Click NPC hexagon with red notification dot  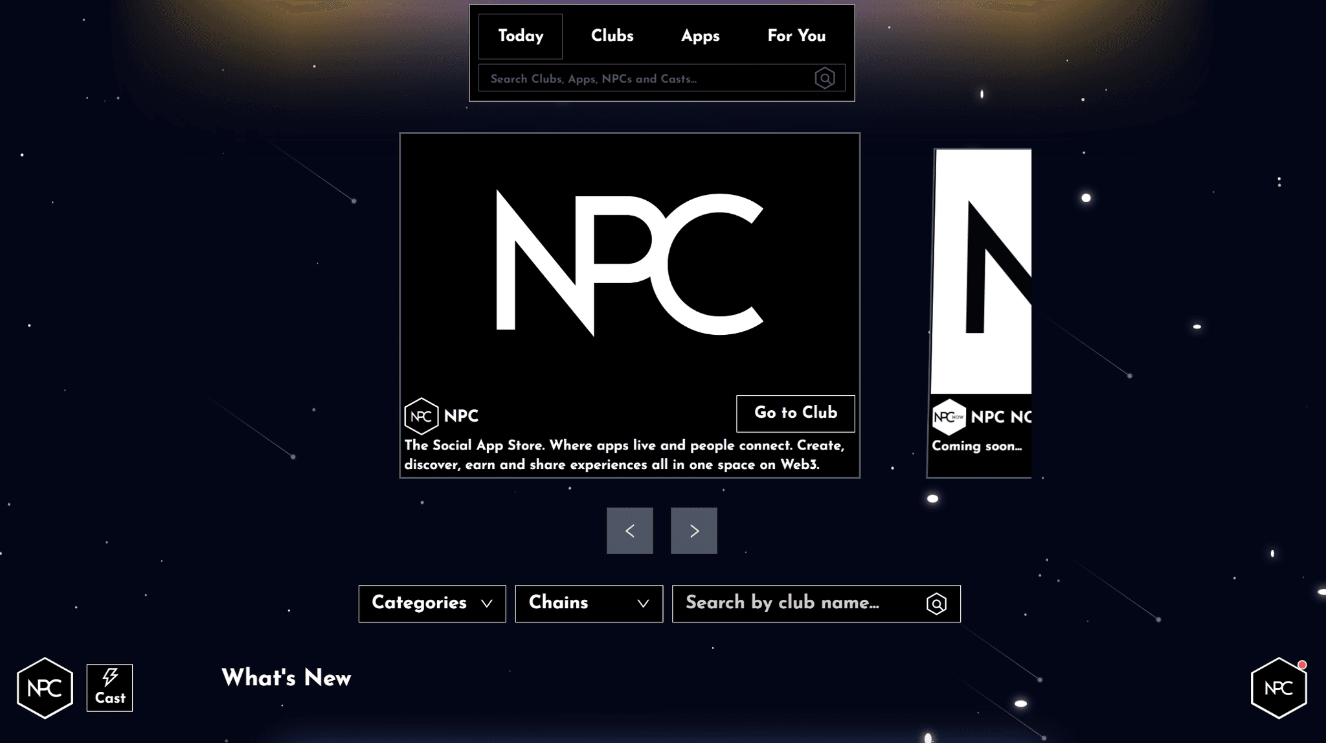(x=1279, y=688)
